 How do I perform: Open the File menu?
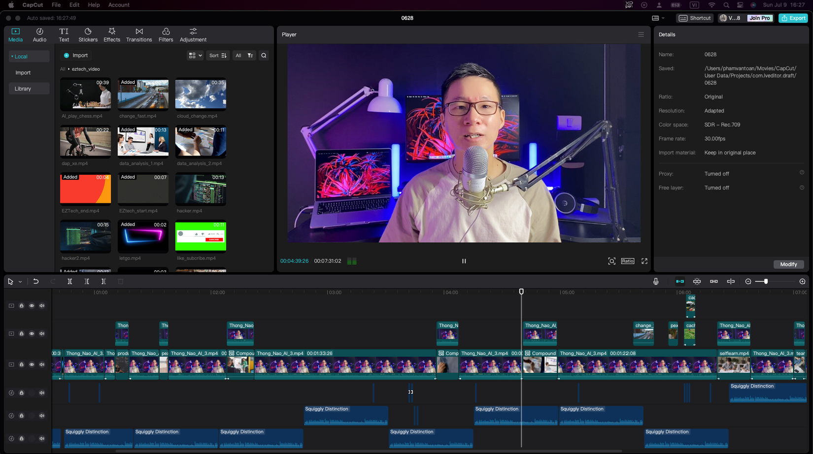click(x=56, y=5)
